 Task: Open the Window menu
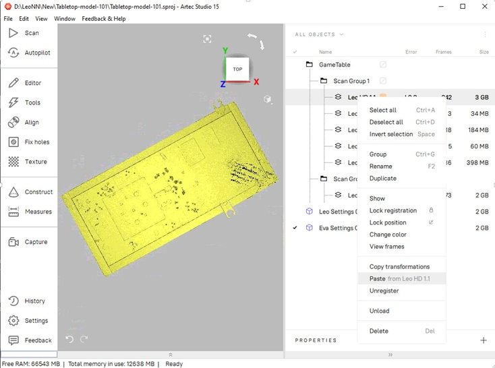click(x=65, y=19)
